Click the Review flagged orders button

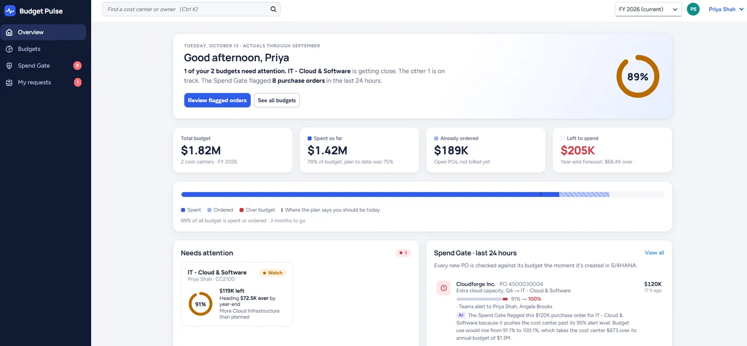217,100
